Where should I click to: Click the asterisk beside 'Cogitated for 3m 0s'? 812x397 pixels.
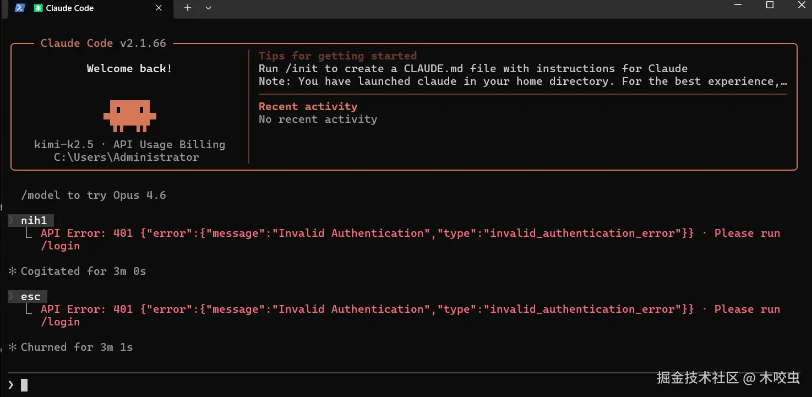click(x=13, y=271)
